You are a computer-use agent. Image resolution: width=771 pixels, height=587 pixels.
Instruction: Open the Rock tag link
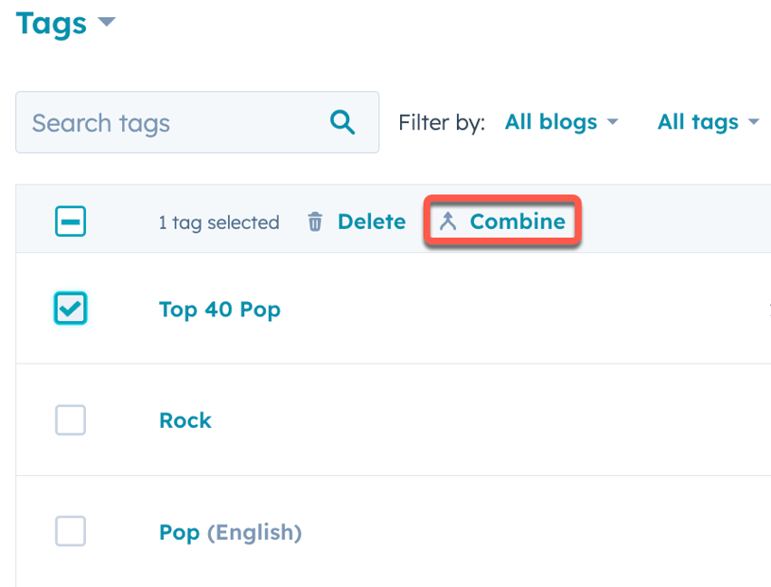pos(185,419)
